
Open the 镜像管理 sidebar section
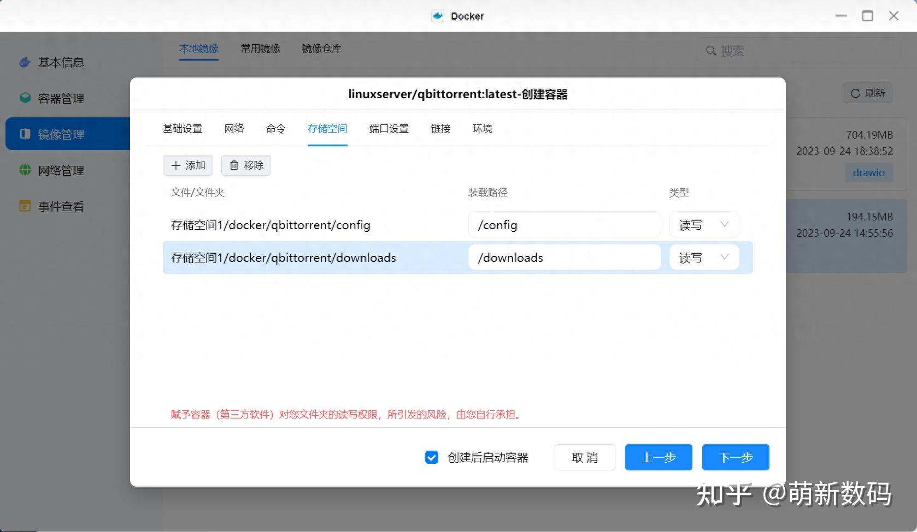[25, 134]
